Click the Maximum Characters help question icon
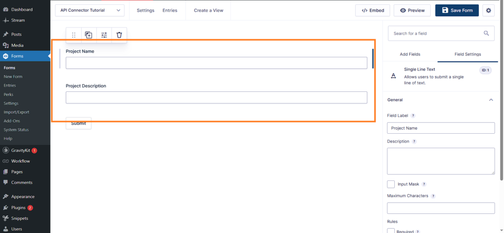This screenshot has width=504, height=233. pyautogui.click(x=433, y=196)
